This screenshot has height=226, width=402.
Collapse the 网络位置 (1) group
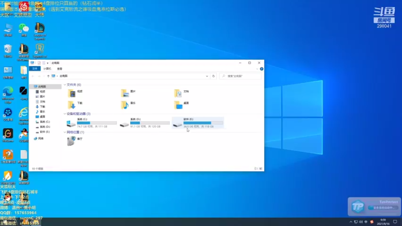[65, 132]
